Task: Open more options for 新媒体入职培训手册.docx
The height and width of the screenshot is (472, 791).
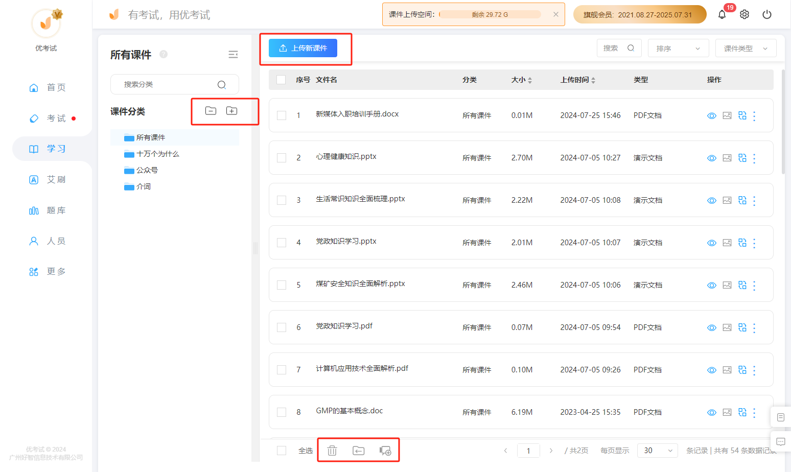Action: pos(754,116)
